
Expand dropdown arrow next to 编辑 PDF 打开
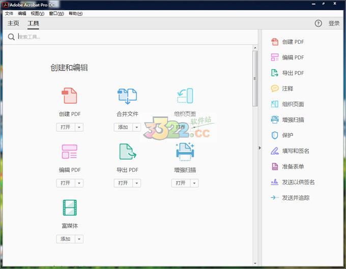pos(79,183)
